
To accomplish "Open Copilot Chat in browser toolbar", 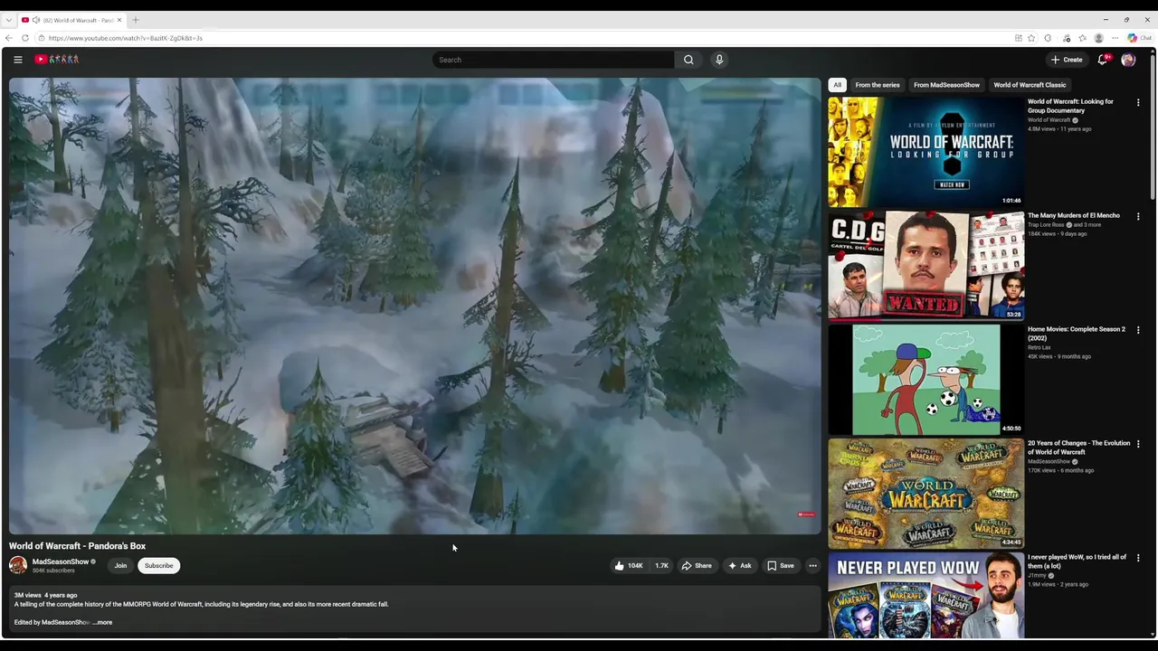I will point(1139,38).
